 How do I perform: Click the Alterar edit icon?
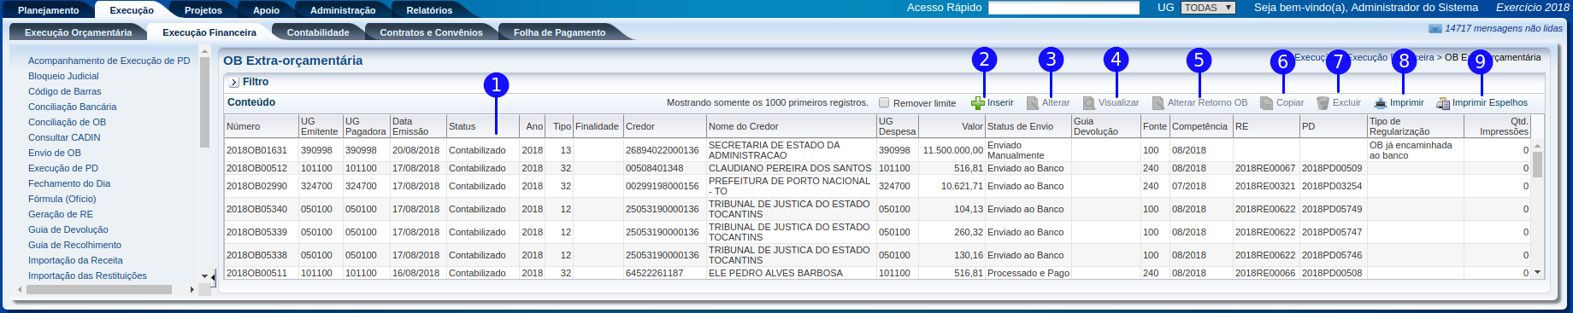pyautogui.click(x=1033, y=103)
